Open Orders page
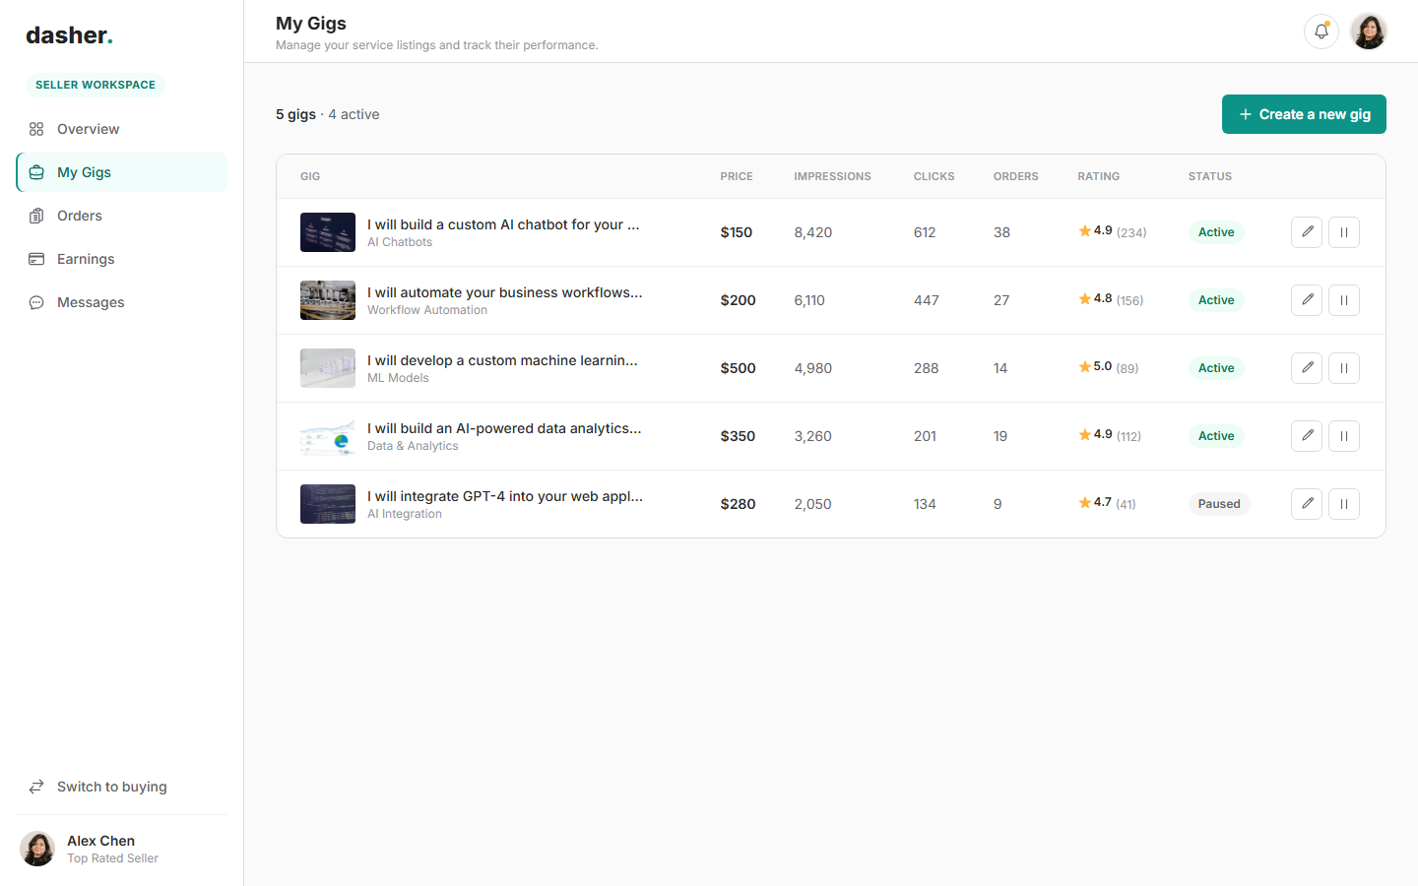 click(122, 216)
